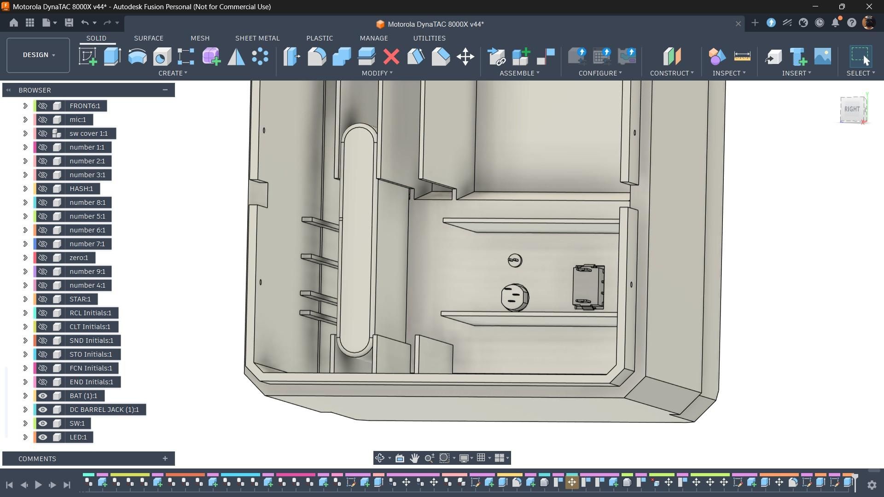Jump to timeline beginning
The width and height of the screenshot is (884, 497).
9,485
